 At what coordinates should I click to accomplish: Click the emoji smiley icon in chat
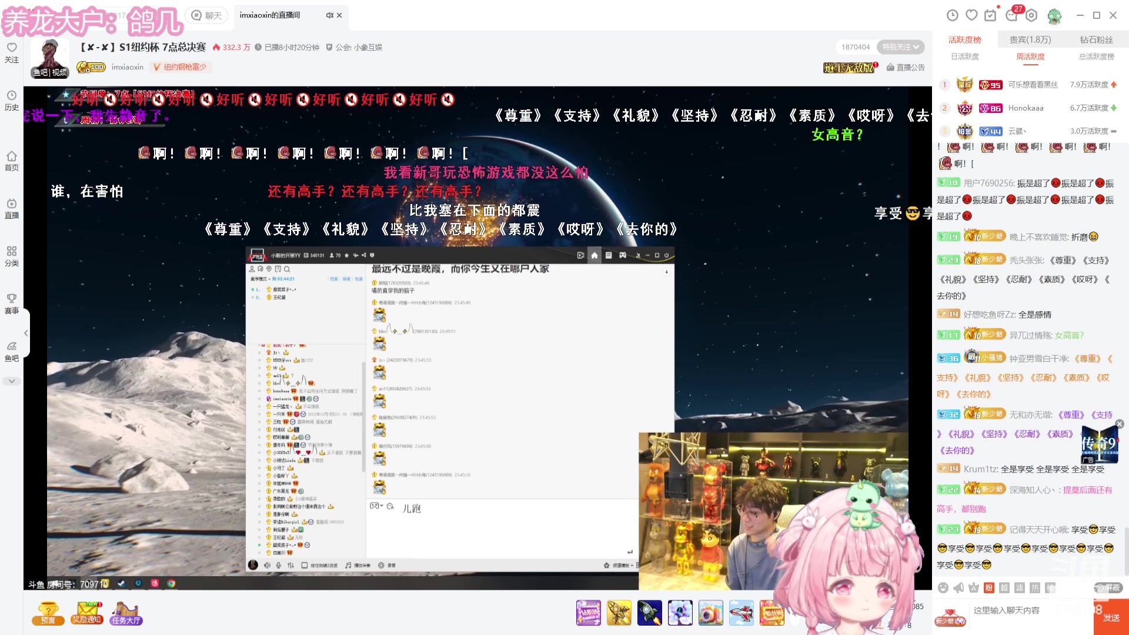point(943,588)
